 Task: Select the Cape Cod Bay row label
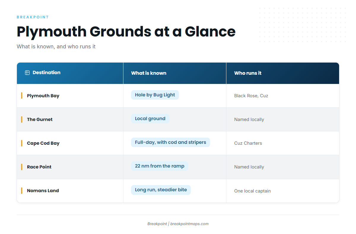43,143
